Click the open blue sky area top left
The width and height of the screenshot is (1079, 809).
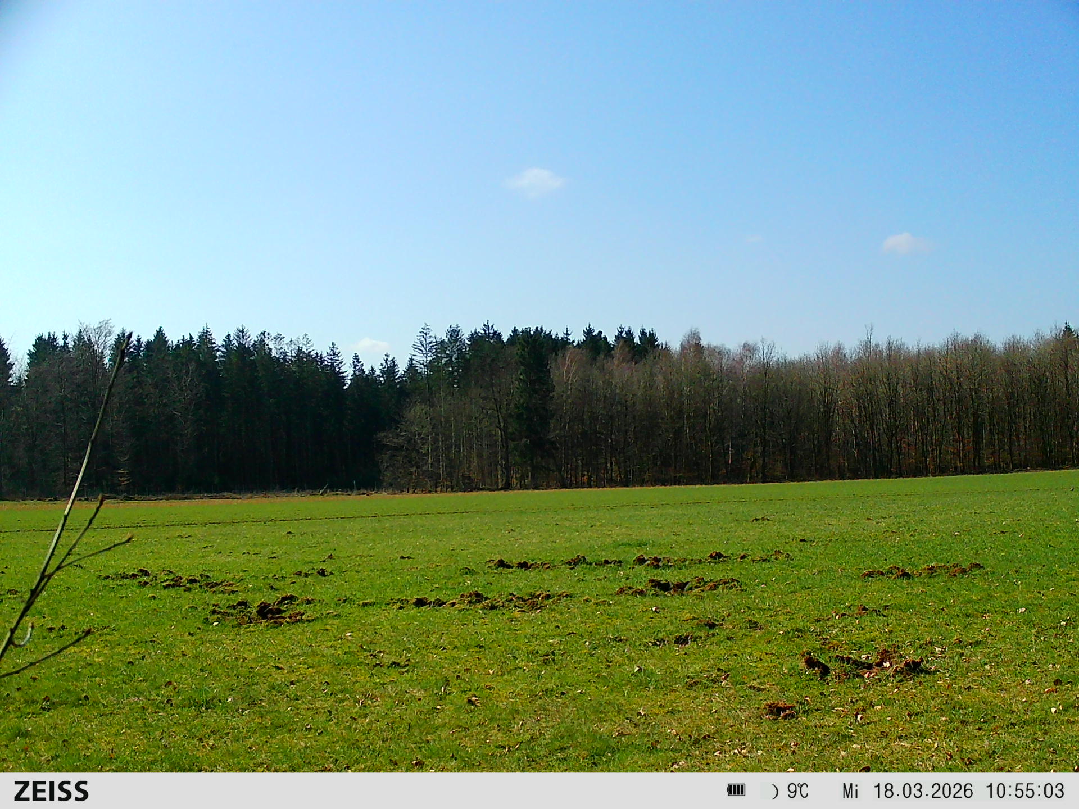click(169, 112)
